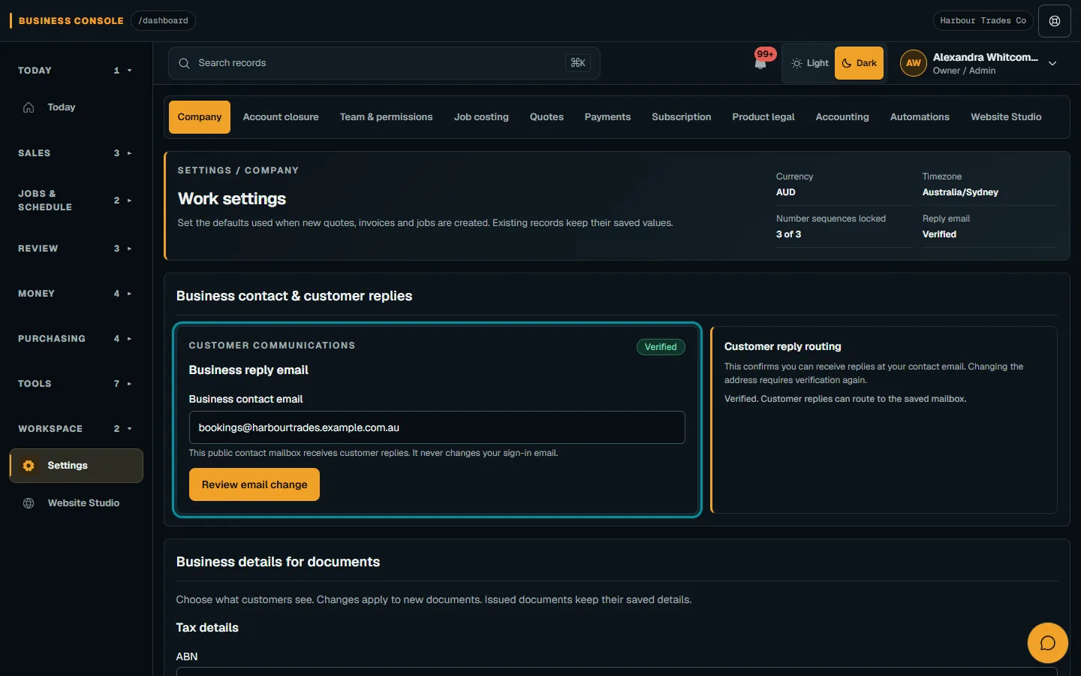Open Website Studio in the sidebar

click(77, 503)
